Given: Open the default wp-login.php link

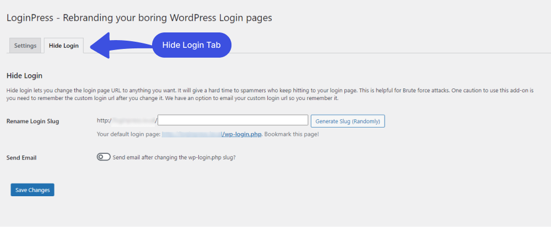Looking at the screenshot, I should pos(212,134).
